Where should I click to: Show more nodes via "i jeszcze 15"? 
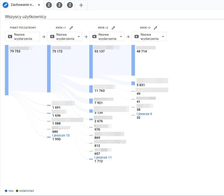coord(61,135)
